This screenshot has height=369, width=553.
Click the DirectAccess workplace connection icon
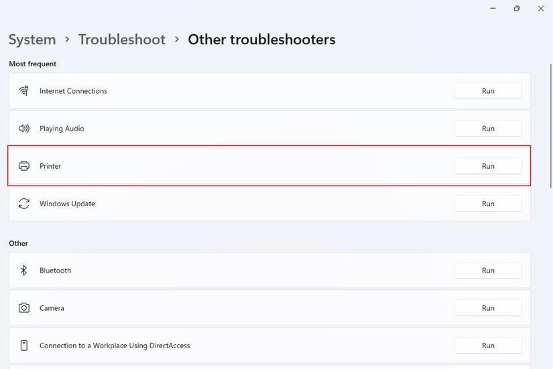pyautogui.click(x=24, y=346)
